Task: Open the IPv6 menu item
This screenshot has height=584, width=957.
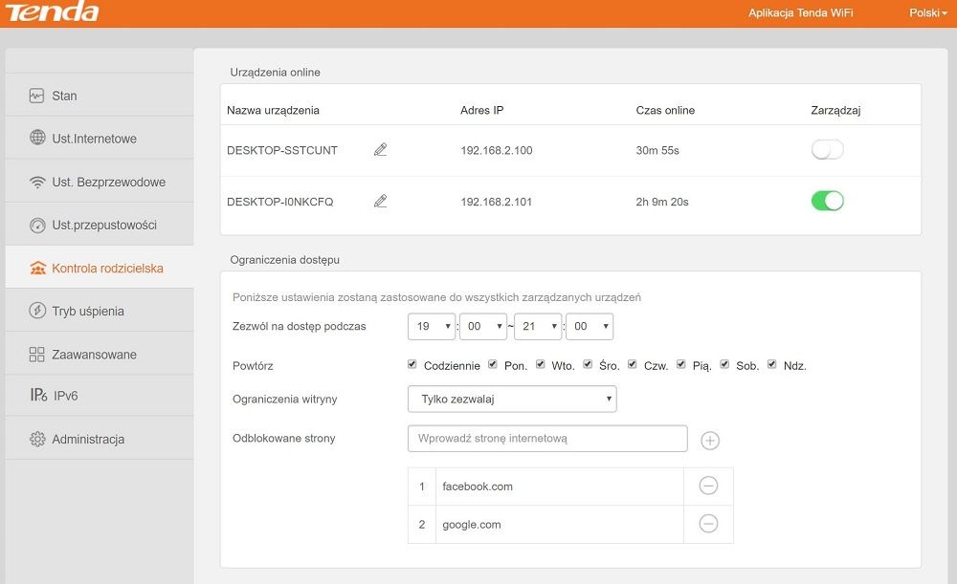Action: [100, 396]
